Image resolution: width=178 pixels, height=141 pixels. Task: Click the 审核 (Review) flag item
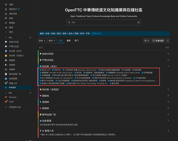pos(11,18)
